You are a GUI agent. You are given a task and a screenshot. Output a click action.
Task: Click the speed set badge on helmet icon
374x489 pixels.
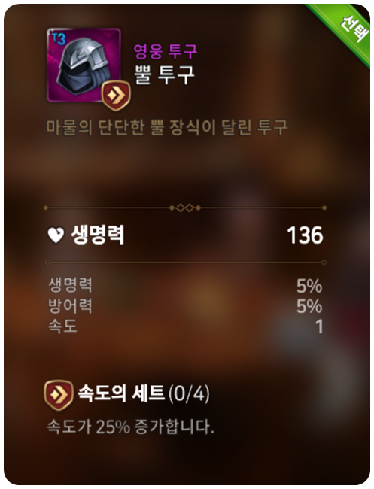tap(116, 96)
